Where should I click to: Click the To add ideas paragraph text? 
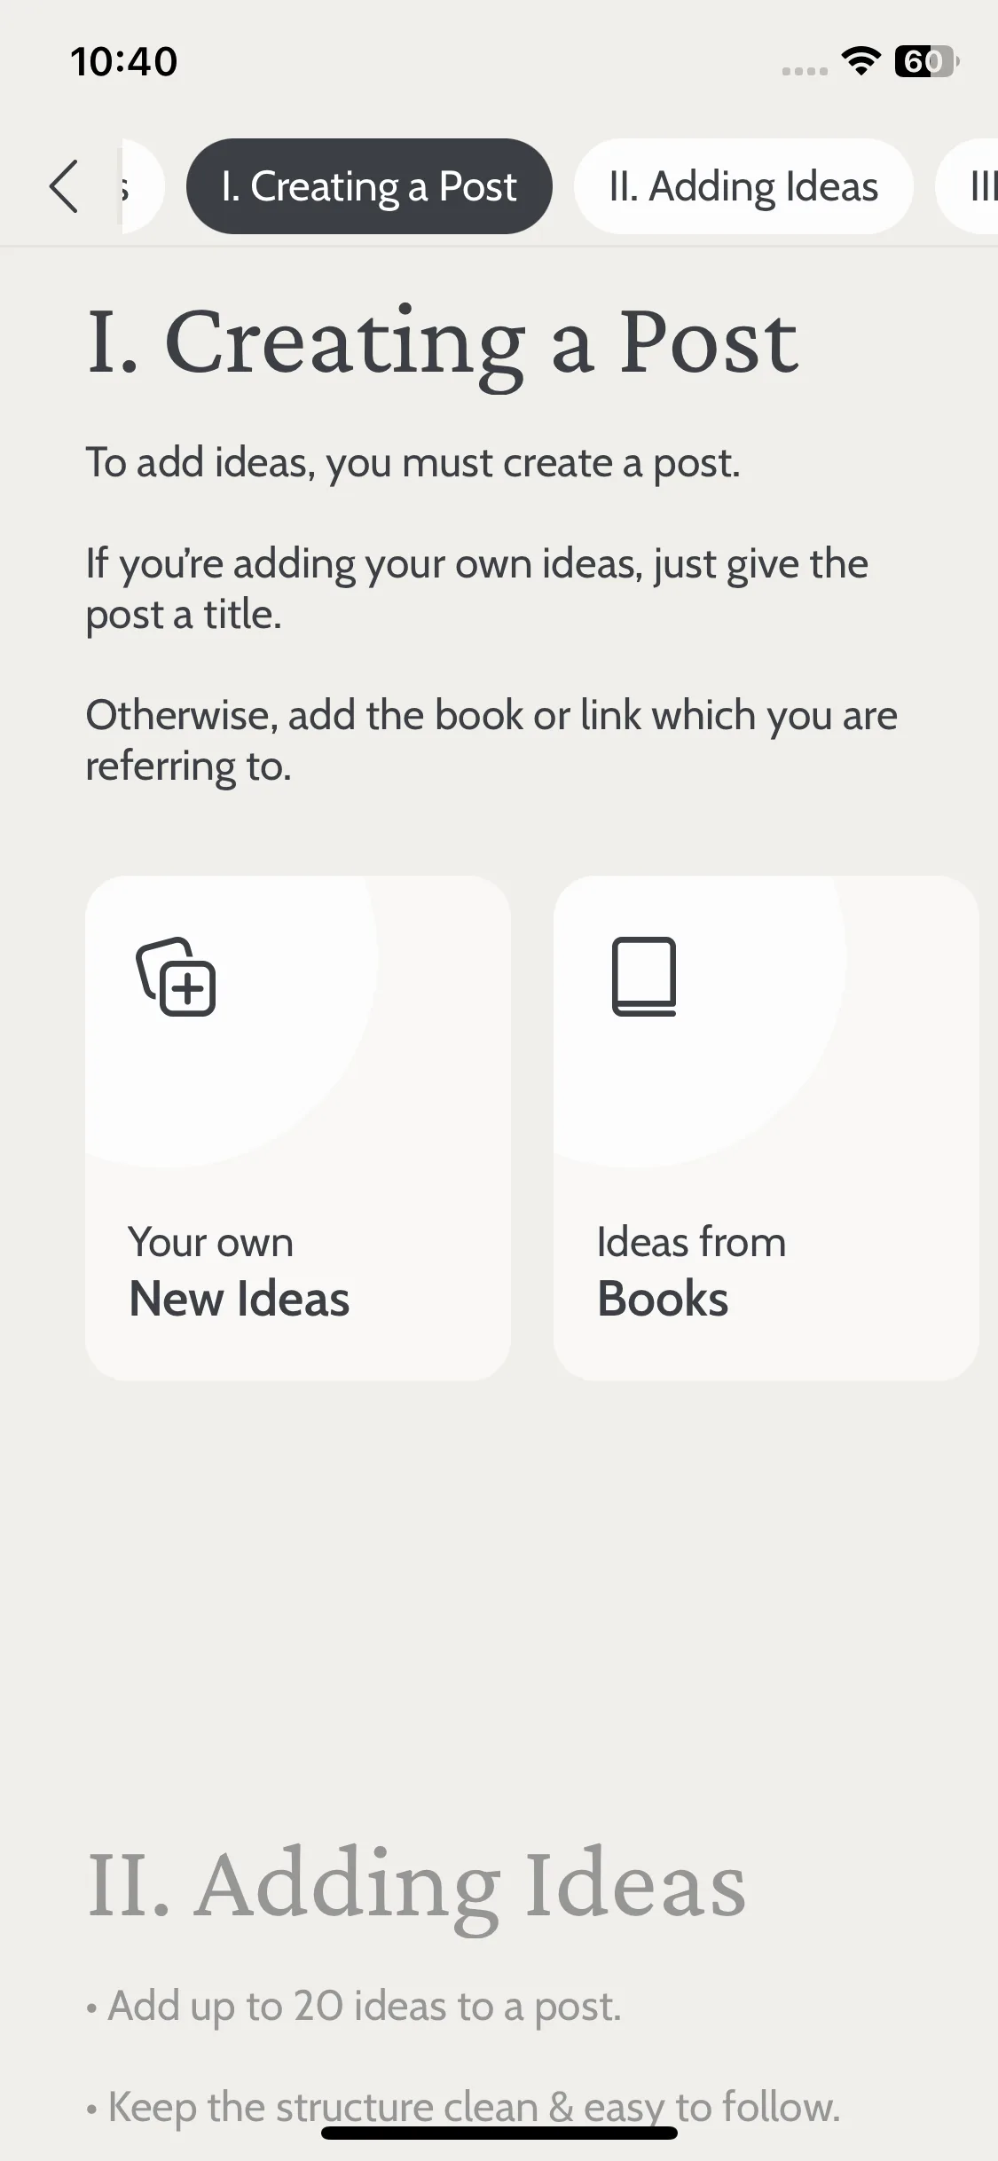(413, 463)
